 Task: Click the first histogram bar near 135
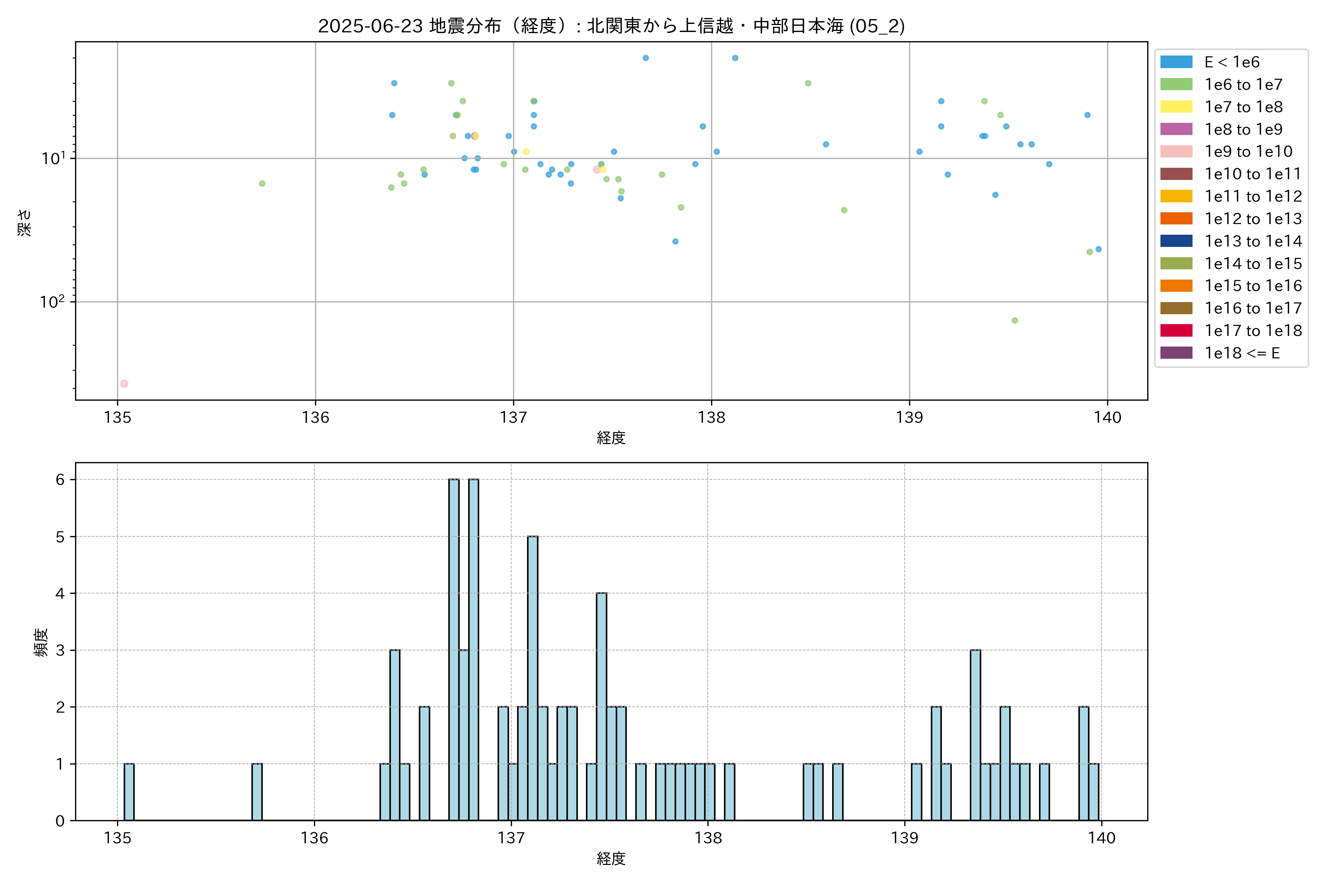coord(129,792)
